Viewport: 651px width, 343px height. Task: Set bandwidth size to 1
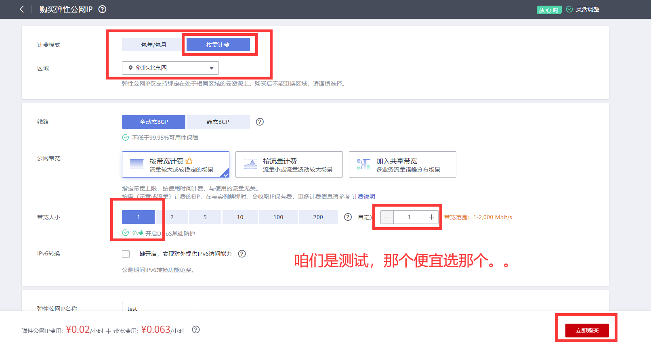[138, 217]
